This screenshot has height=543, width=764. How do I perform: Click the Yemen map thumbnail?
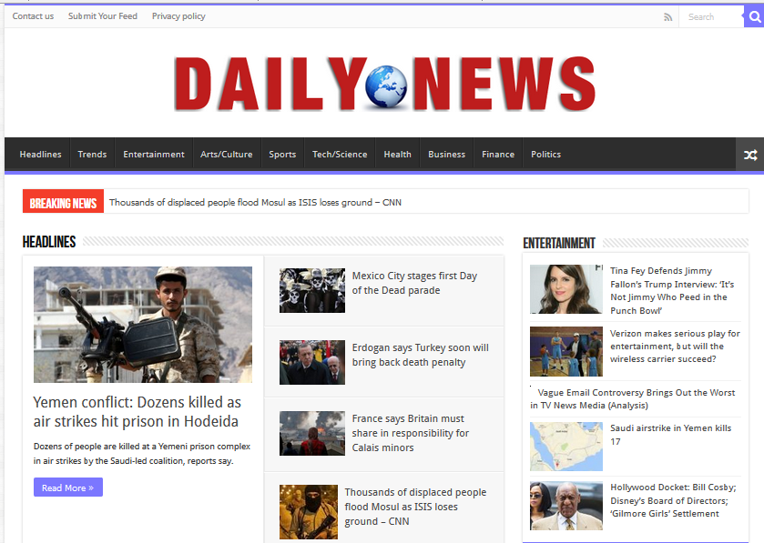click(566, 447)
